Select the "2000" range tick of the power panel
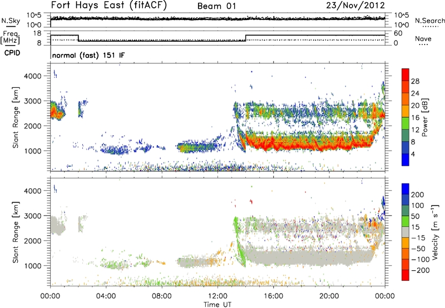This screenshot has height=308, width=445. pyautogui.click(x=32, y=126)
